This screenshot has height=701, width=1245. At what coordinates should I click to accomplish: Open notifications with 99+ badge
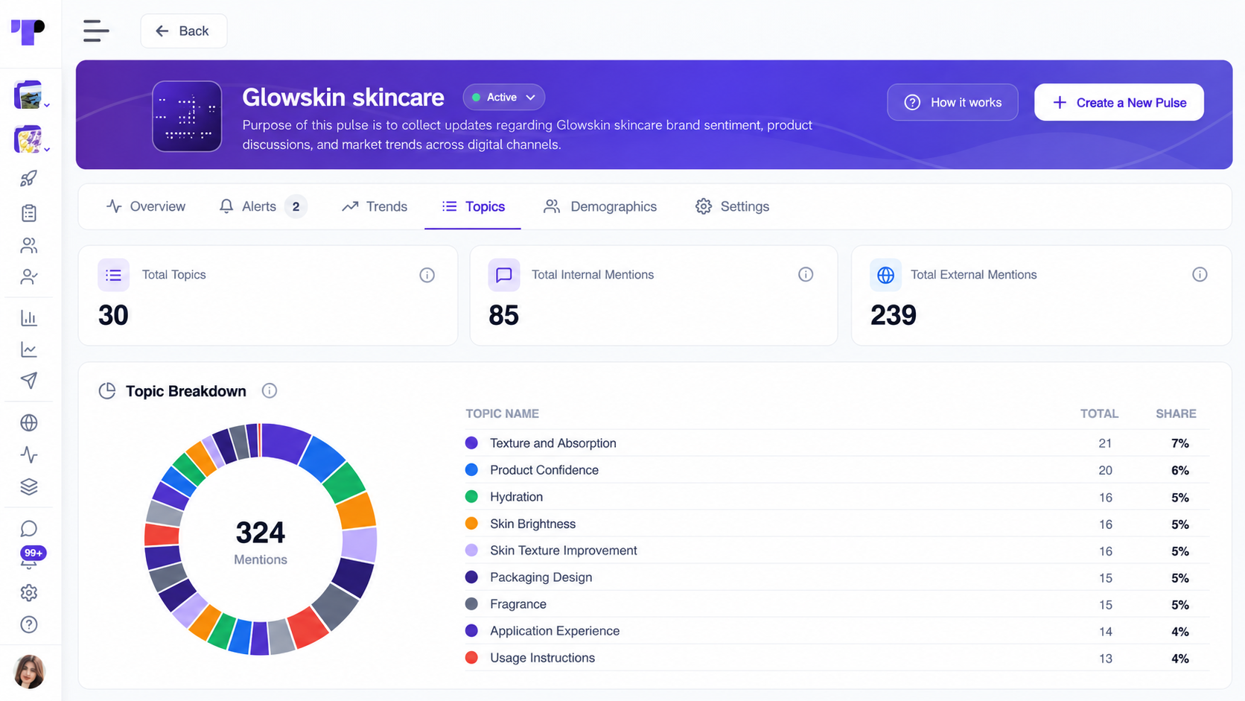(x=31, y=558)
